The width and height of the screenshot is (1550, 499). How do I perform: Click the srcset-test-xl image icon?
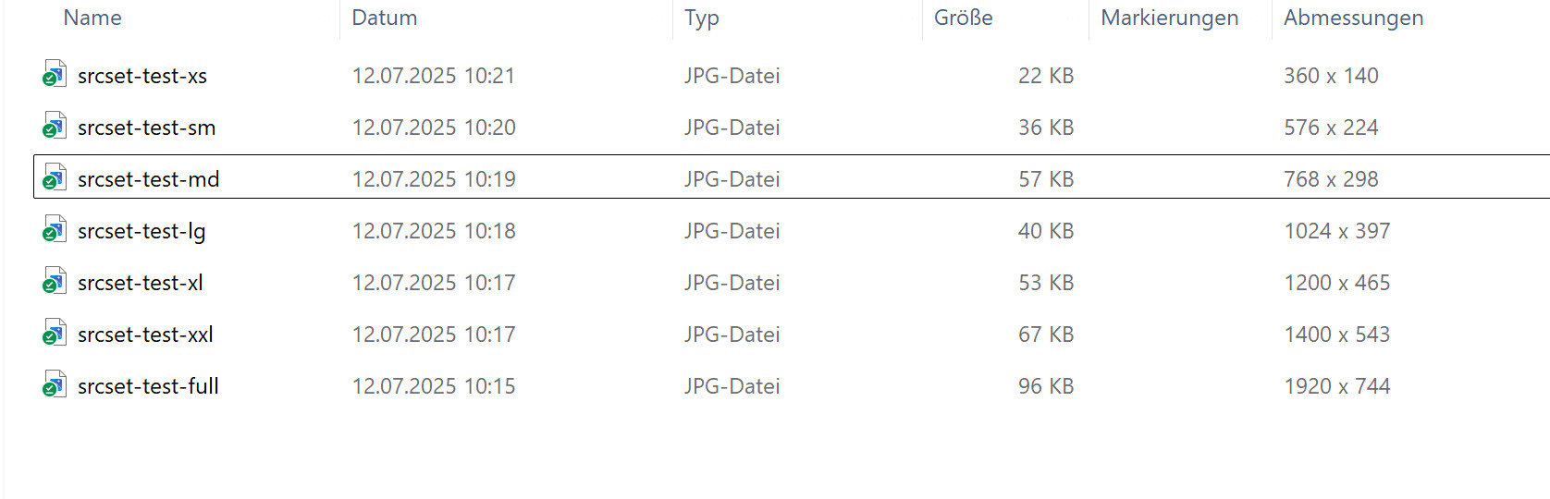click(55, 282)
